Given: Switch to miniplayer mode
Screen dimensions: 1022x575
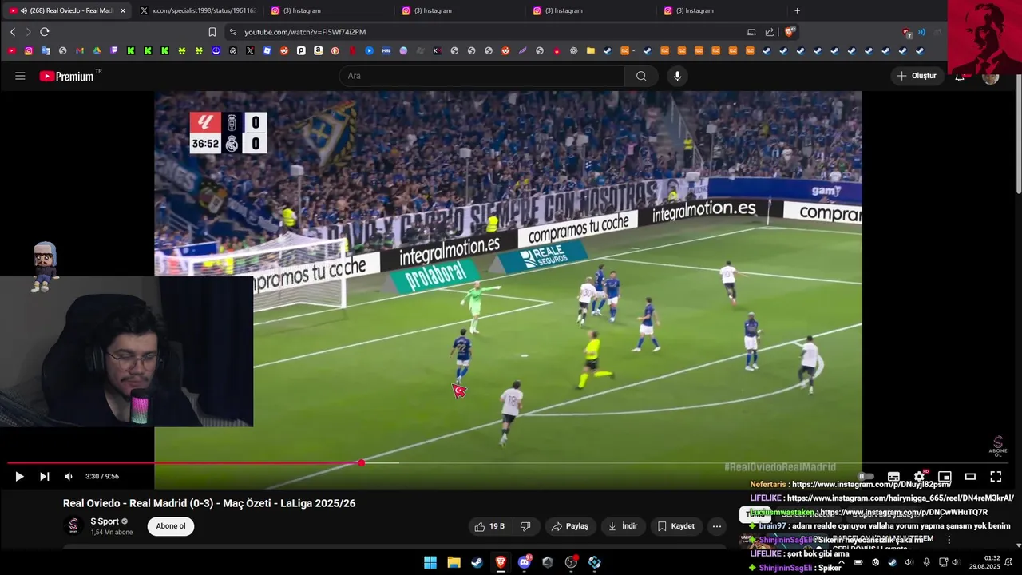Looking at the screenshot, I should (945, 477).
